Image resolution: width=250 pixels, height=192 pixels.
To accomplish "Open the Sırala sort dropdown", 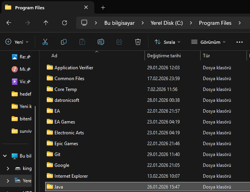I will (167, 42).
